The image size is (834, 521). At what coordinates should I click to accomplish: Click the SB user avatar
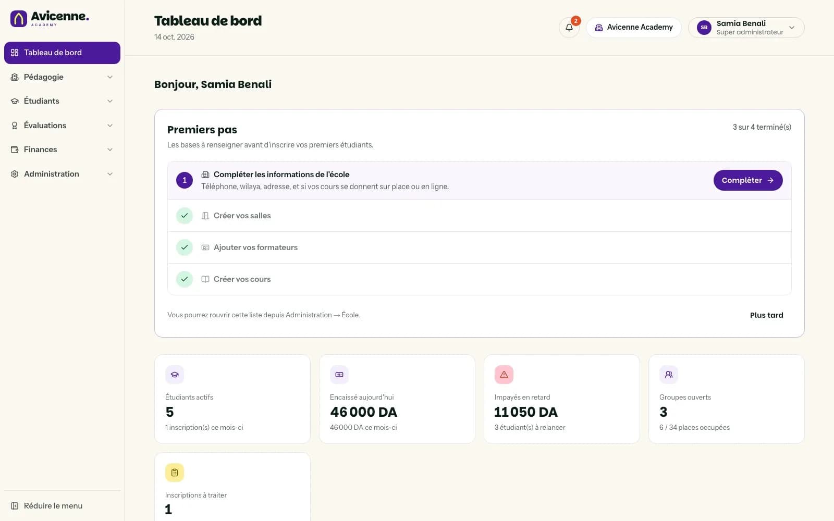pos(704,28)
